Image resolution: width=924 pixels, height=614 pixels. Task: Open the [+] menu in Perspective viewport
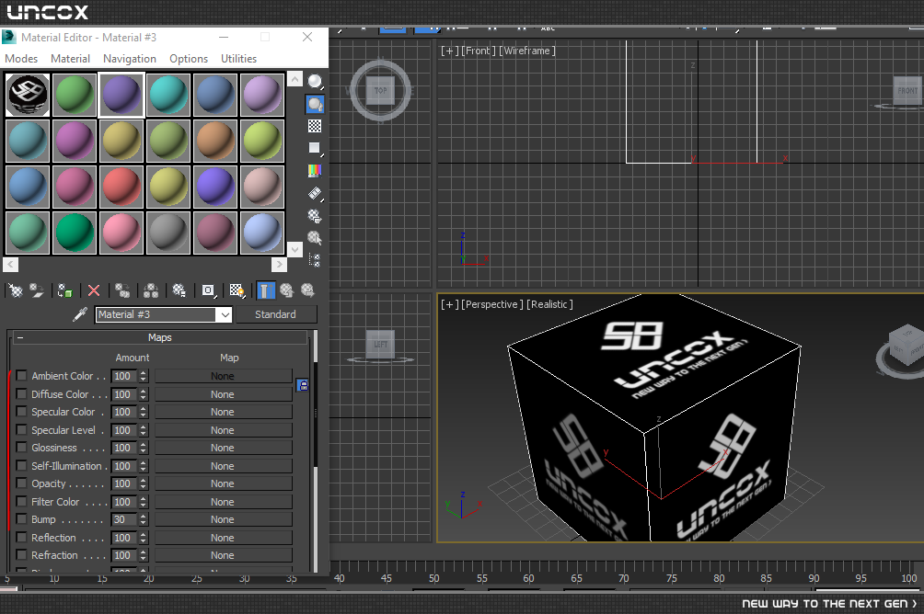pyautogui.click(x=450, y=304)
